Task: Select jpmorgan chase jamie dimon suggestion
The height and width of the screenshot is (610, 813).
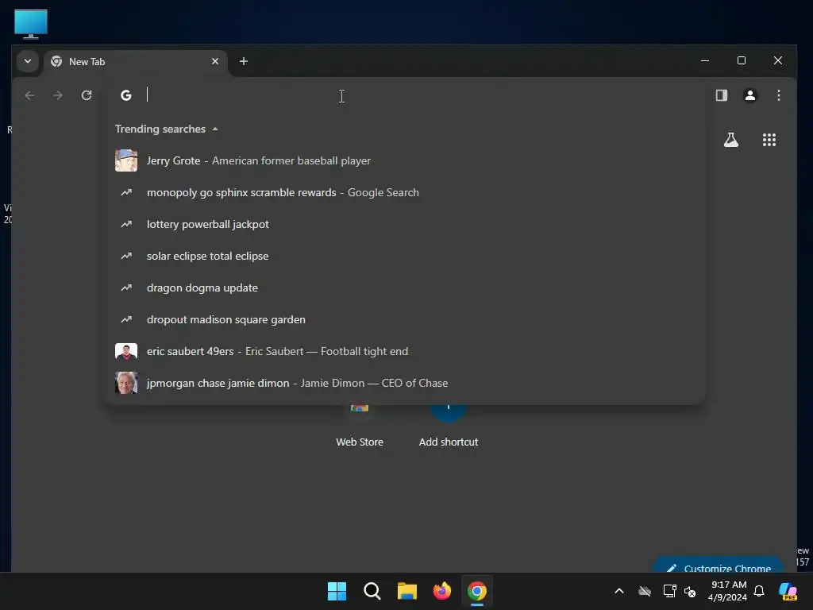Action: (x=404, y=383)
